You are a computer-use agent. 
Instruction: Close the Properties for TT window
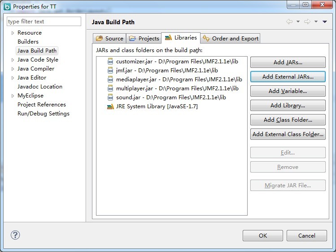pyautogui.click(x=322, y=4)
